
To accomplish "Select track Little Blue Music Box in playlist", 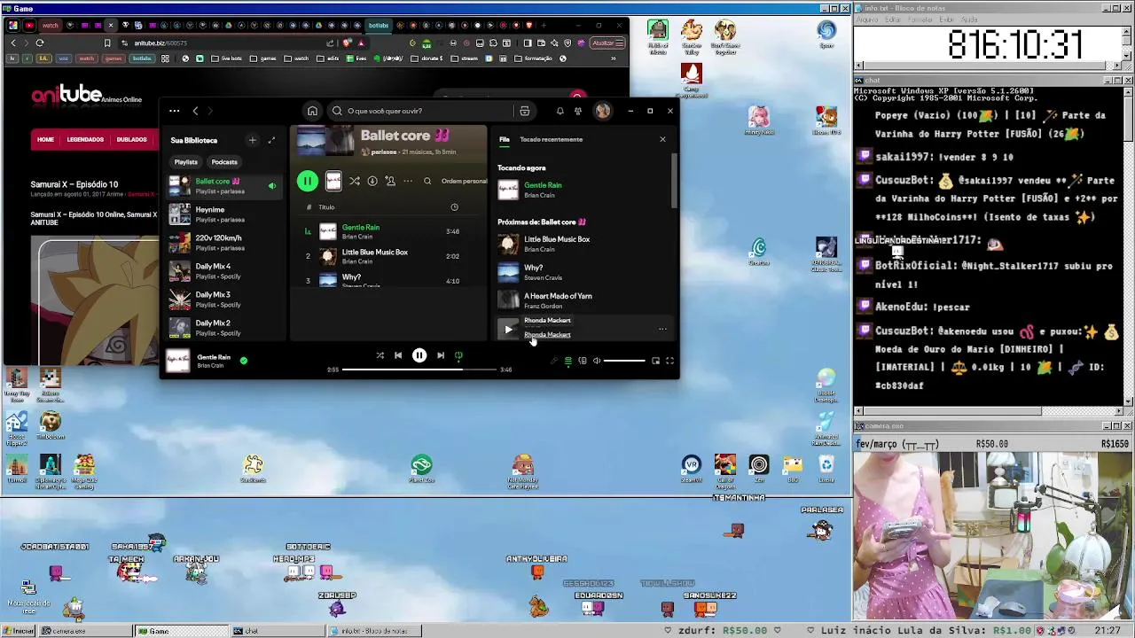I will [x=387, y=256].
